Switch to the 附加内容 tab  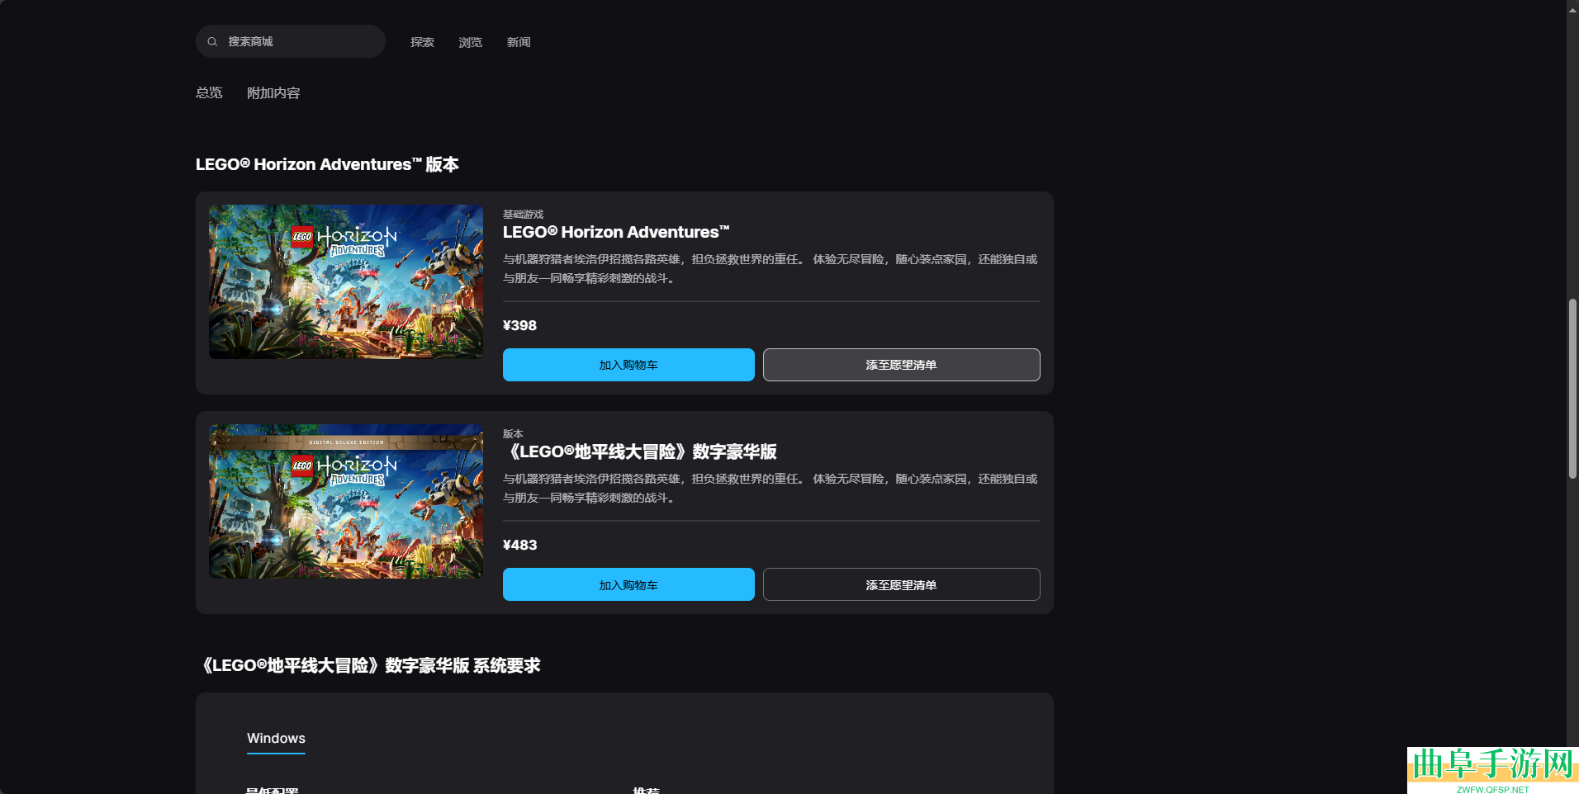(x=273, y=92)
